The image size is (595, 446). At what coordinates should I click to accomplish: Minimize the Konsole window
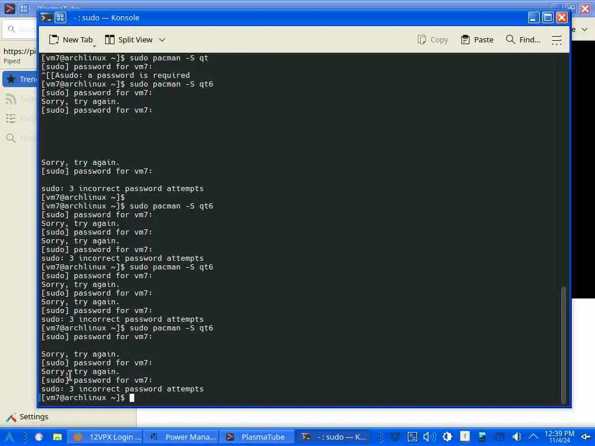coord(533,17)
